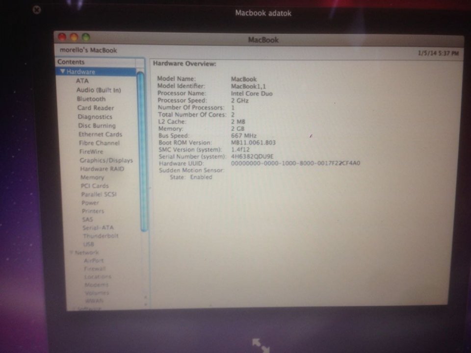Select the Power item in sidebar
471x353 pixels.
tap(90, 202)
